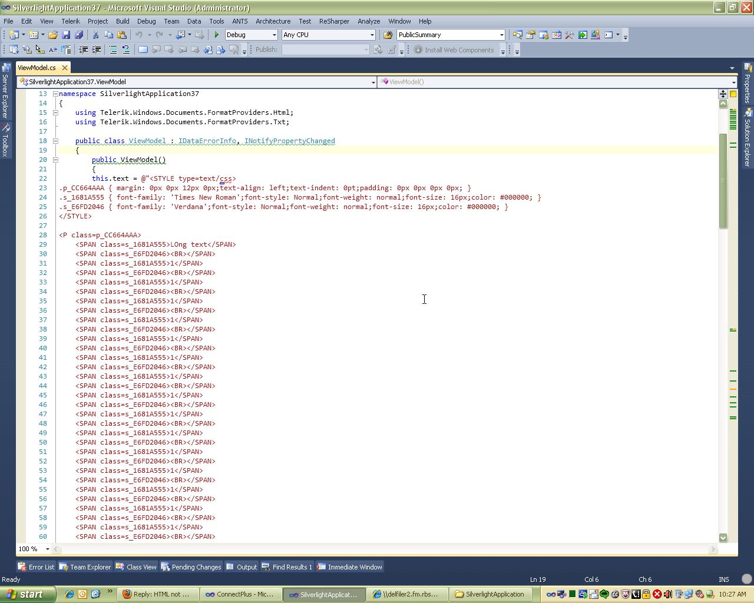Open the Toolbox wrench icon
754x603 pixels.
570,35
